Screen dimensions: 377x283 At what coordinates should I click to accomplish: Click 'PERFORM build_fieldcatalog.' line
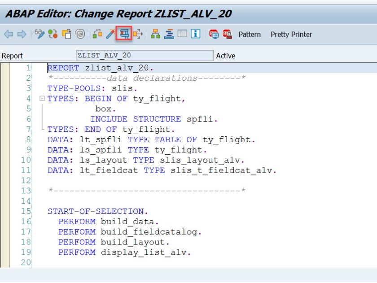coord(130,232)
